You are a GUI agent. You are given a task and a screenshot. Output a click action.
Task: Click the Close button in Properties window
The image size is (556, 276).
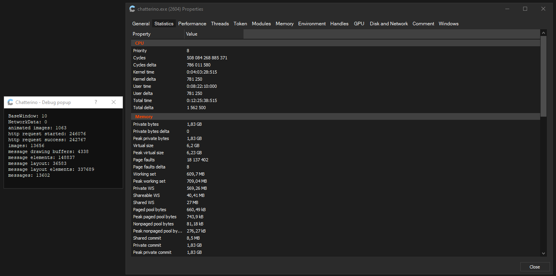(535, 267)
